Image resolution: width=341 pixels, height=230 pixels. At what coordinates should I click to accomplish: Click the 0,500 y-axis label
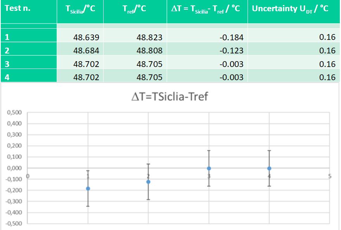point(14,112)
